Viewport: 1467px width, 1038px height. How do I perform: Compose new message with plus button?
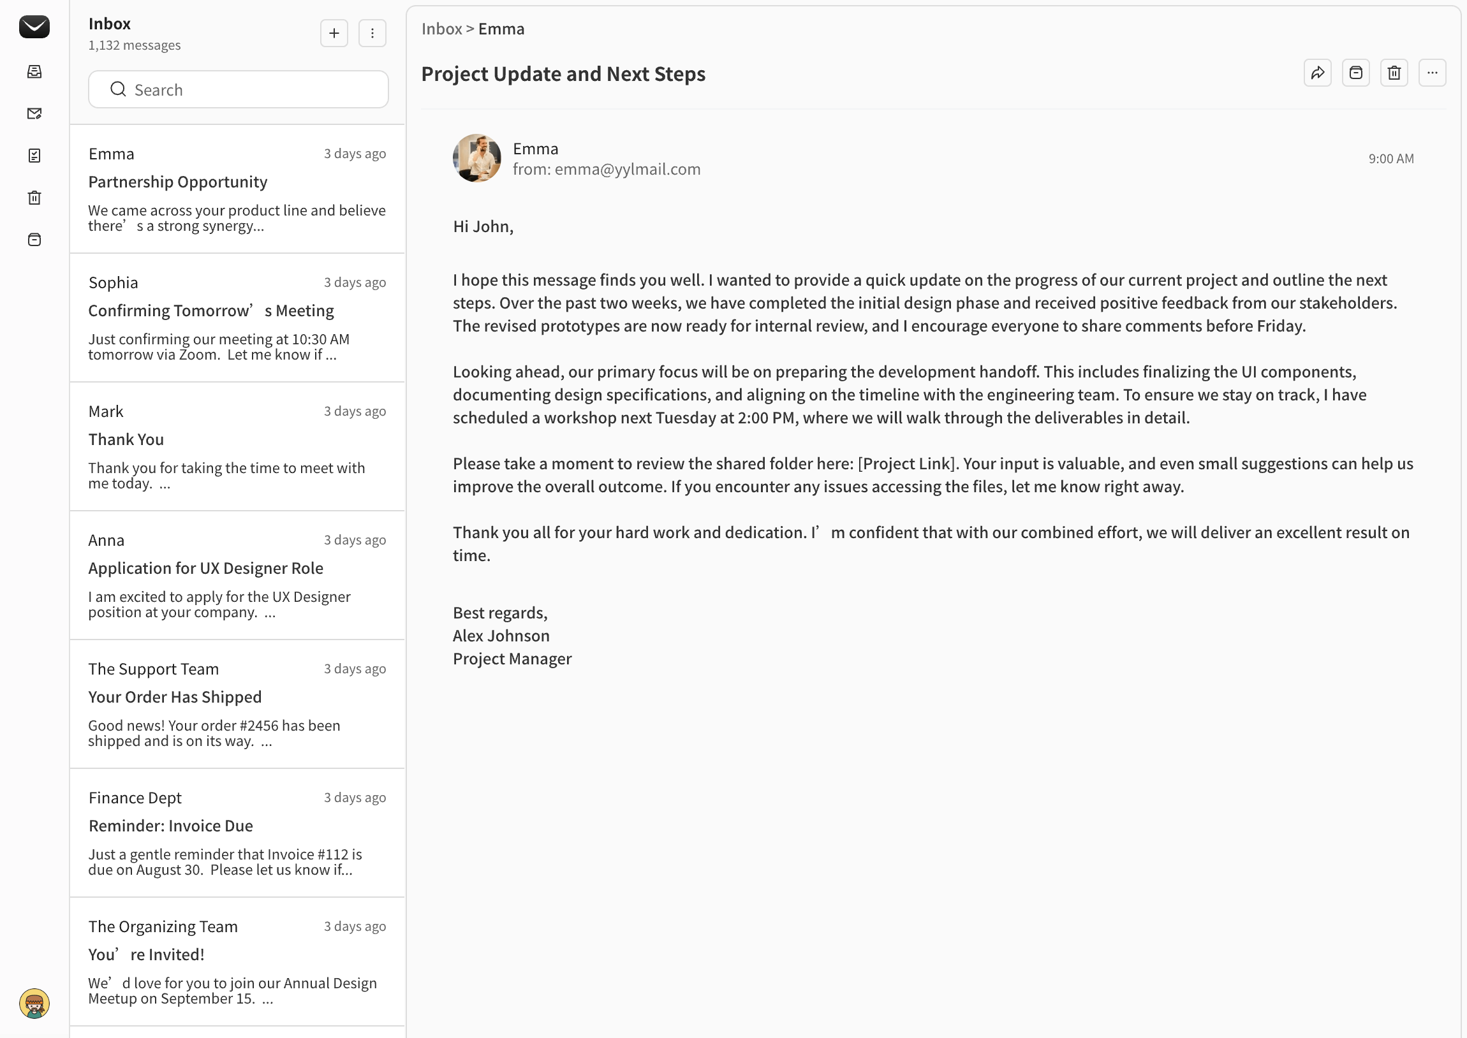[x=334, y=33]
